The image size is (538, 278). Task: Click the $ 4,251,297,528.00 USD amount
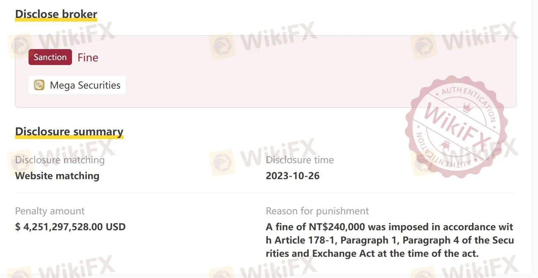[70, 227]
